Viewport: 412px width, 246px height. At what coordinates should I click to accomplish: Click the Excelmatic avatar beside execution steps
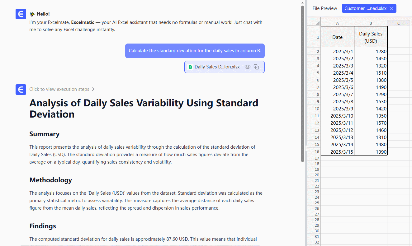(x=21, y=90)
